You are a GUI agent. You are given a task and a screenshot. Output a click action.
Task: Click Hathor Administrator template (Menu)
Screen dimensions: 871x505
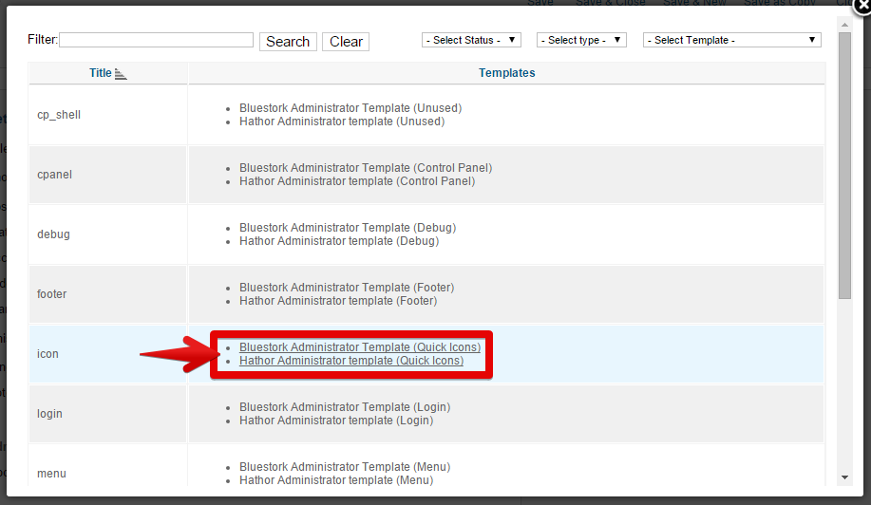(336, 480)
